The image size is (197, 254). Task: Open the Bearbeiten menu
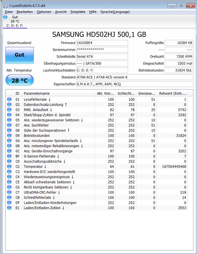point(25,12)
